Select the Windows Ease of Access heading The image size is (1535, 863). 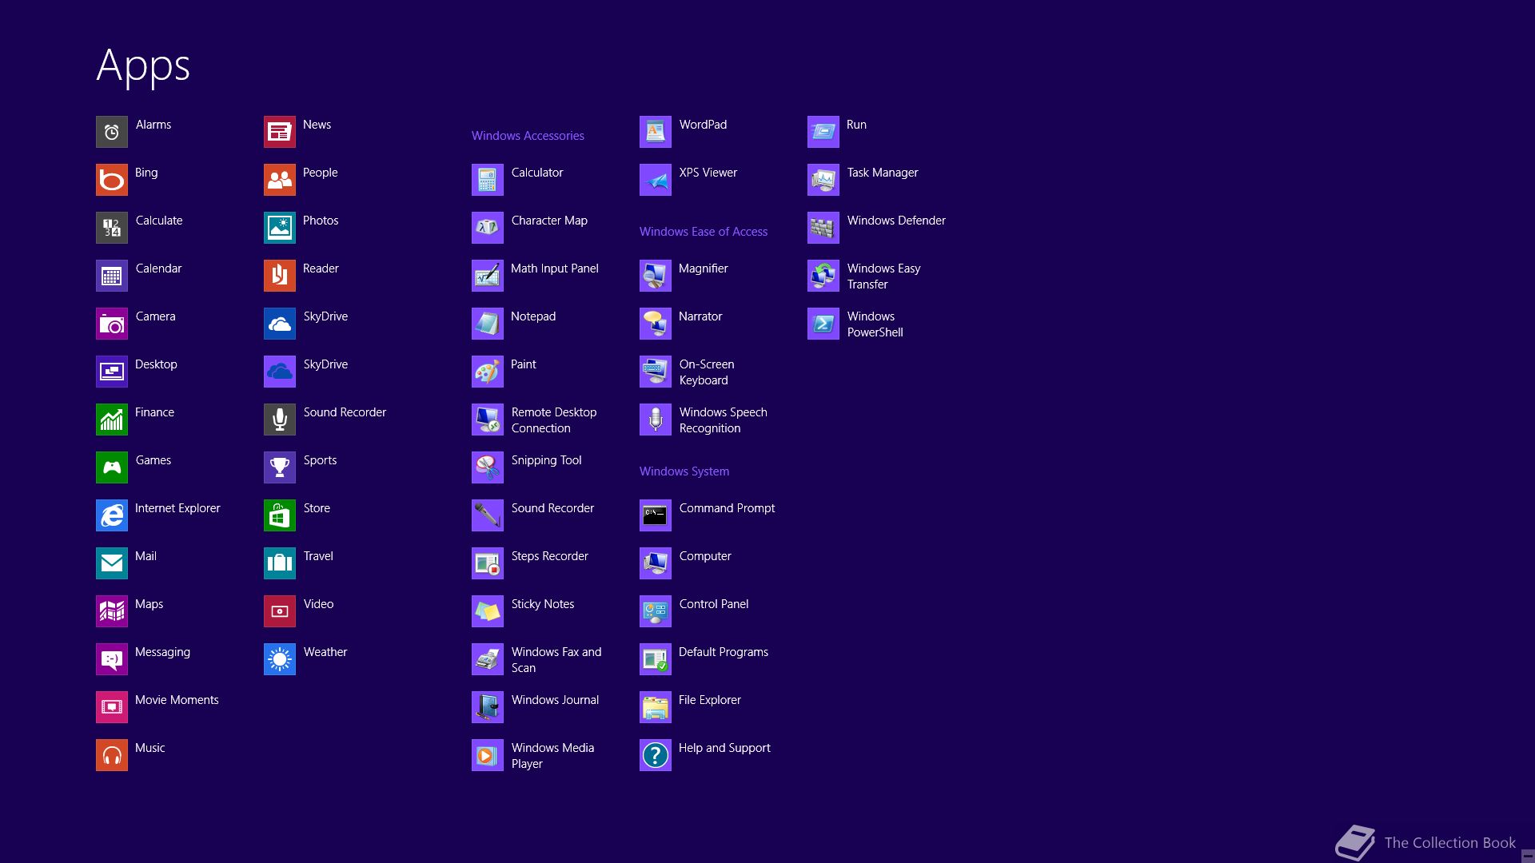click(704, 232)
